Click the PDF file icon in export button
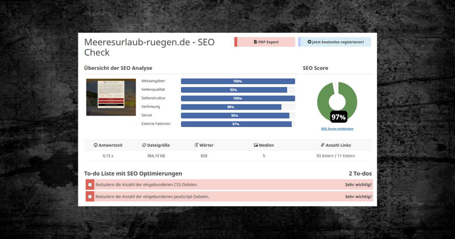Viewport: 455px width, 239px height. (256, 42)
